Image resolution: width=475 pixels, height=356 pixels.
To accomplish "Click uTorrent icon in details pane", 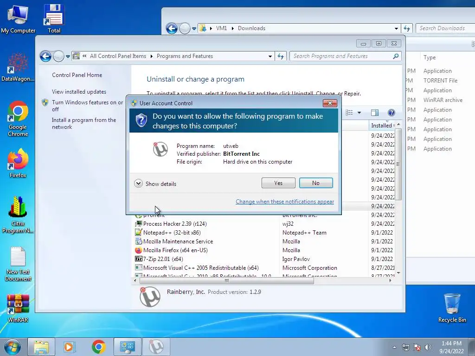I will (x=150, y=297).
